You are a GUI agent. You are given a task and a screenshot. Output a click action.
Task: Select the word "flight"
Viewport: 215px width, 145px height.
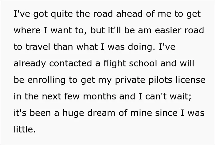[115, 64]
